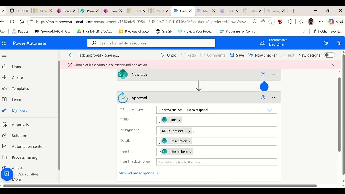Open browser profile avatar

point(311,22)
